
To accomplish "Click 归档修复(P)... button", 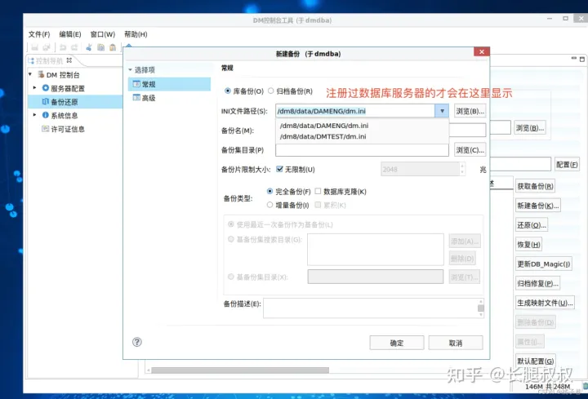I will 538,284.
